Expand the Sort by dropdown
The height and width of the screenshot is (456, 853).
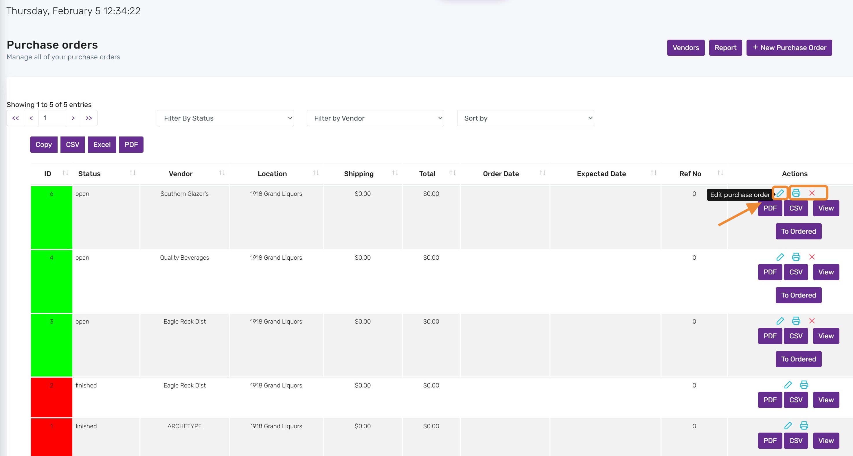pyautogui.click(x=525, y=118)
